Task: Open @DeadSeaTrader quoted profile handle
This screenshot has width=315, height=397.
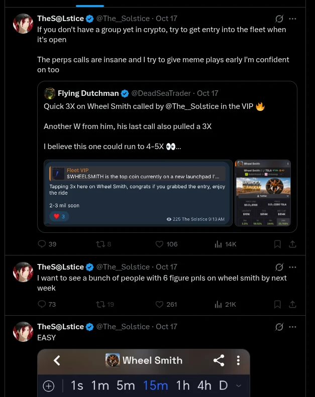Action: (161, 93)
